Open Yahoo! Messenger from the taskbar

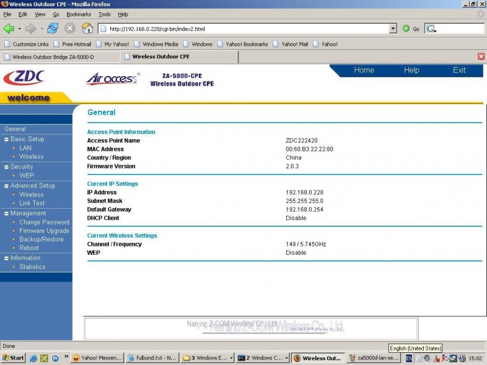(97, 358)
